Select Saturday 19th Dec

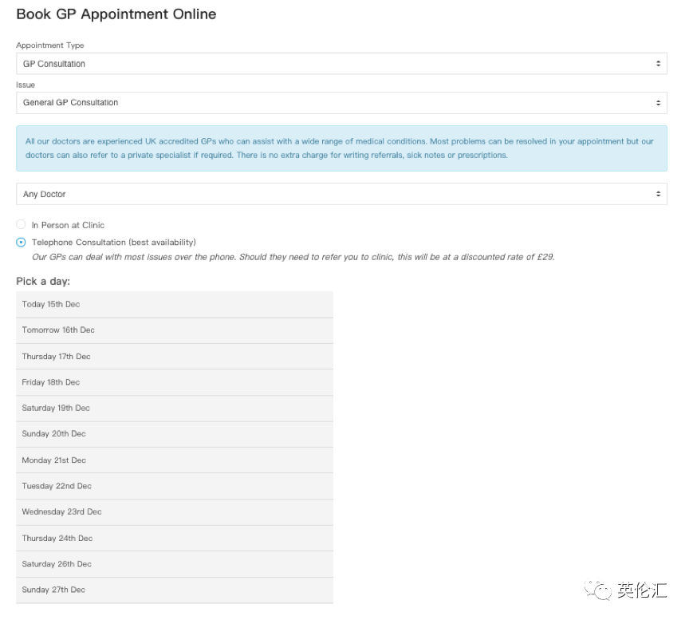pos(175,409)
